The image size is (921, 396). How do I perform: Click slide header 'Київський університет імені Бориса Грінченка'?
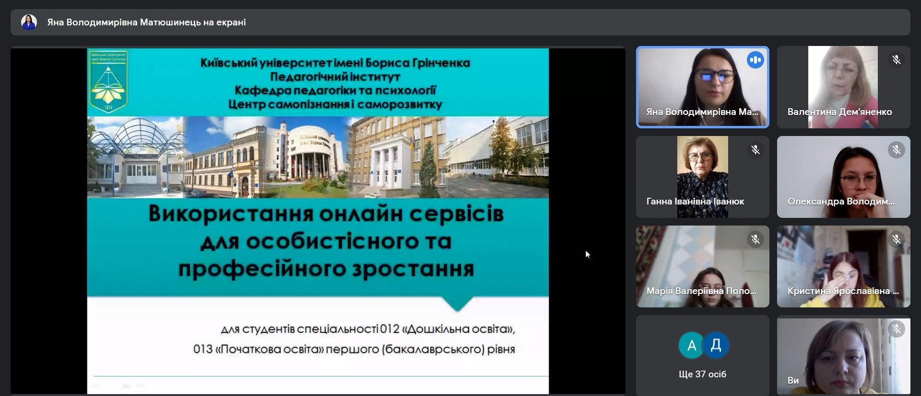tap(335, 63)
